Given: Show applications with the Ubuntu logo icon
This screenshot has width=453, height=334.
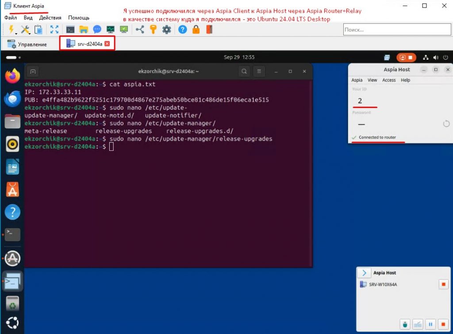Looking at the screenshot, I should pos(12,323).
